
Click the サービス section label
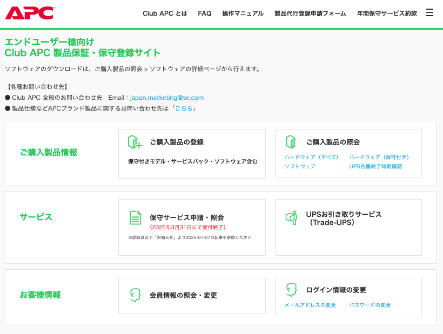(x=36, y=217)
